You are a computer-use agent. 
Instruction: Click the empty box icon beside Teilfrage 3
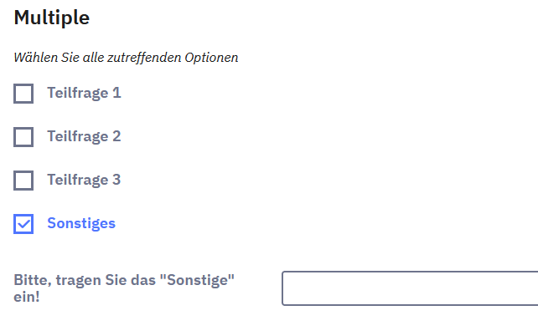(x=23, y=180)
